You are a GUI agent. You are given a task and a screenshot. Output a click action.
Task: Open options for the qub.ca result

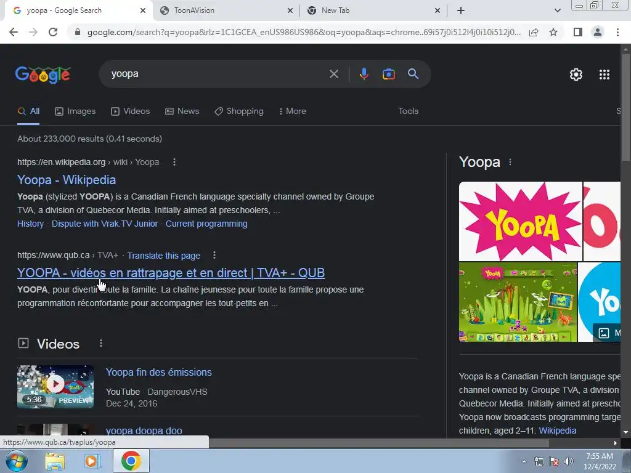(x=214, y=255)
